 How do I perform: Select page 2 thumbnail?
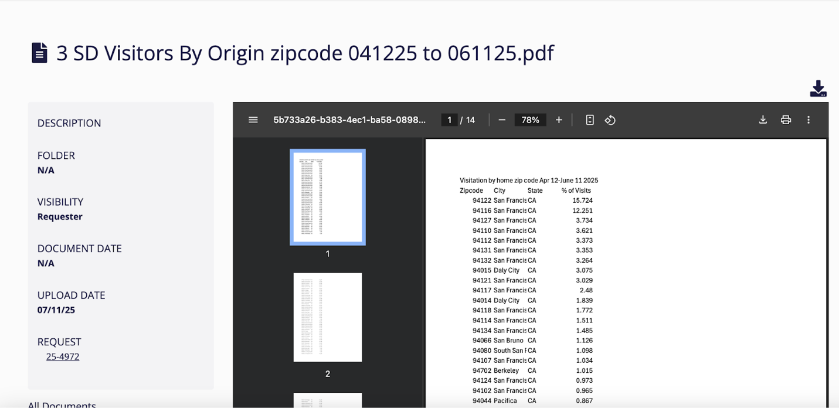pyautogui.click(x=327, y=317)
